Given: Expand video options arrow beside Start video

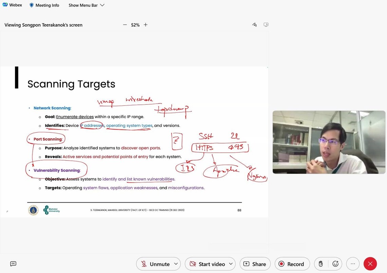Looking at the screenshot, I should (231, 264).
